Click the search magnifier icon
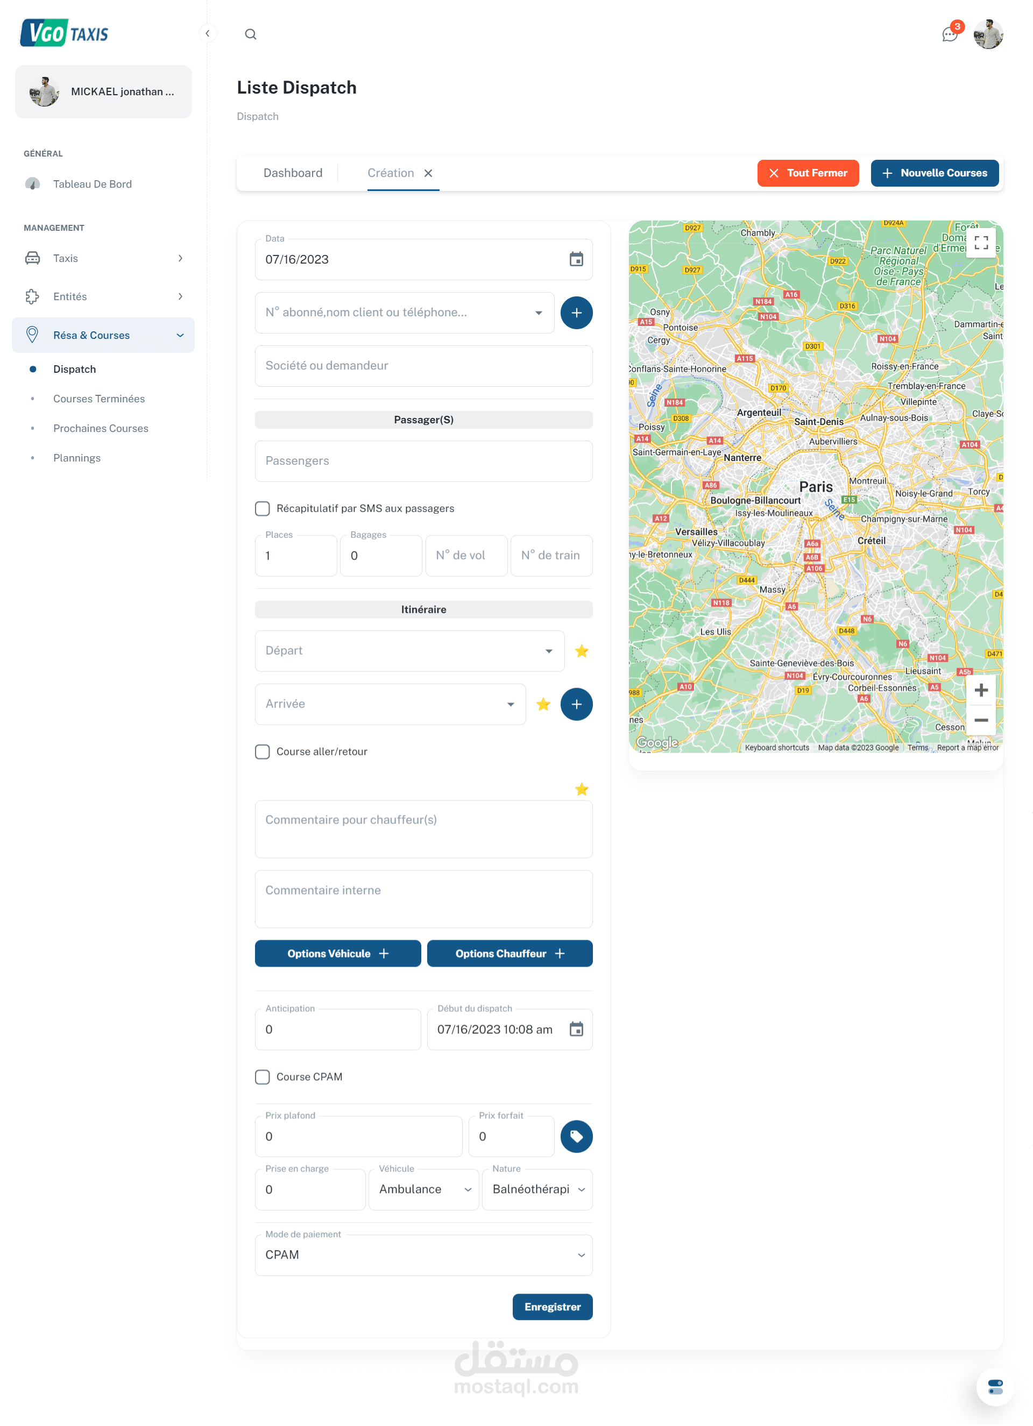1033x1426 pixels. (250, 34)
